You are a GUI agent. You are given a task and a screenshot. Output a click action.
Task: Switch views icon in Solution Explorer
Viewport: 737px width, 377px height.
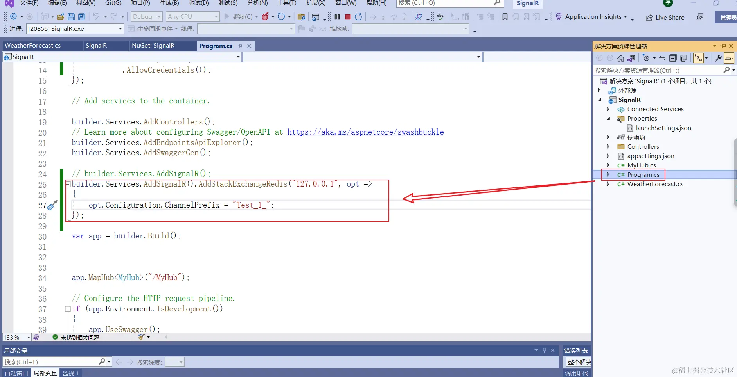[x=631, y=58]
